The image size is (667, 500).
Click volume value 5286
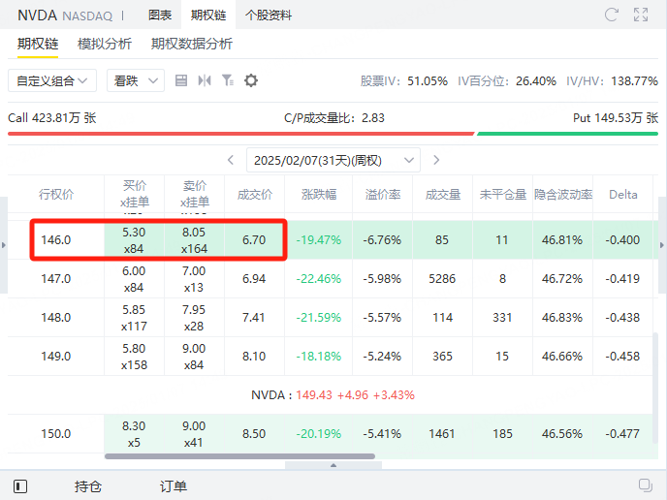coord(442,279)
